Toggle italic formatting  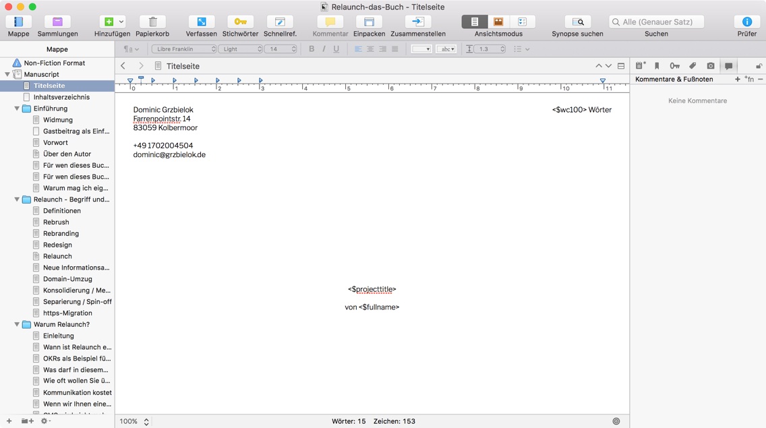[x=324, y=49]
